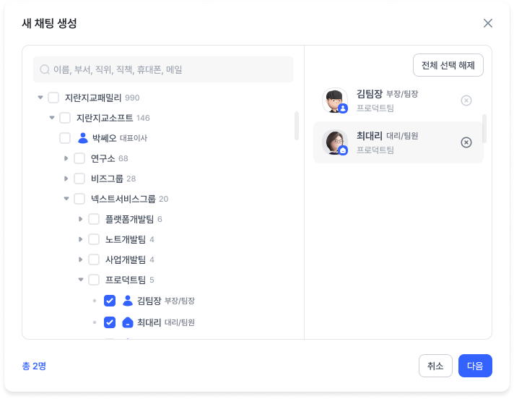Expand the 비즈그룹 tree node
This screenshot has height=399, width=514.
click(x=66, y=179)
